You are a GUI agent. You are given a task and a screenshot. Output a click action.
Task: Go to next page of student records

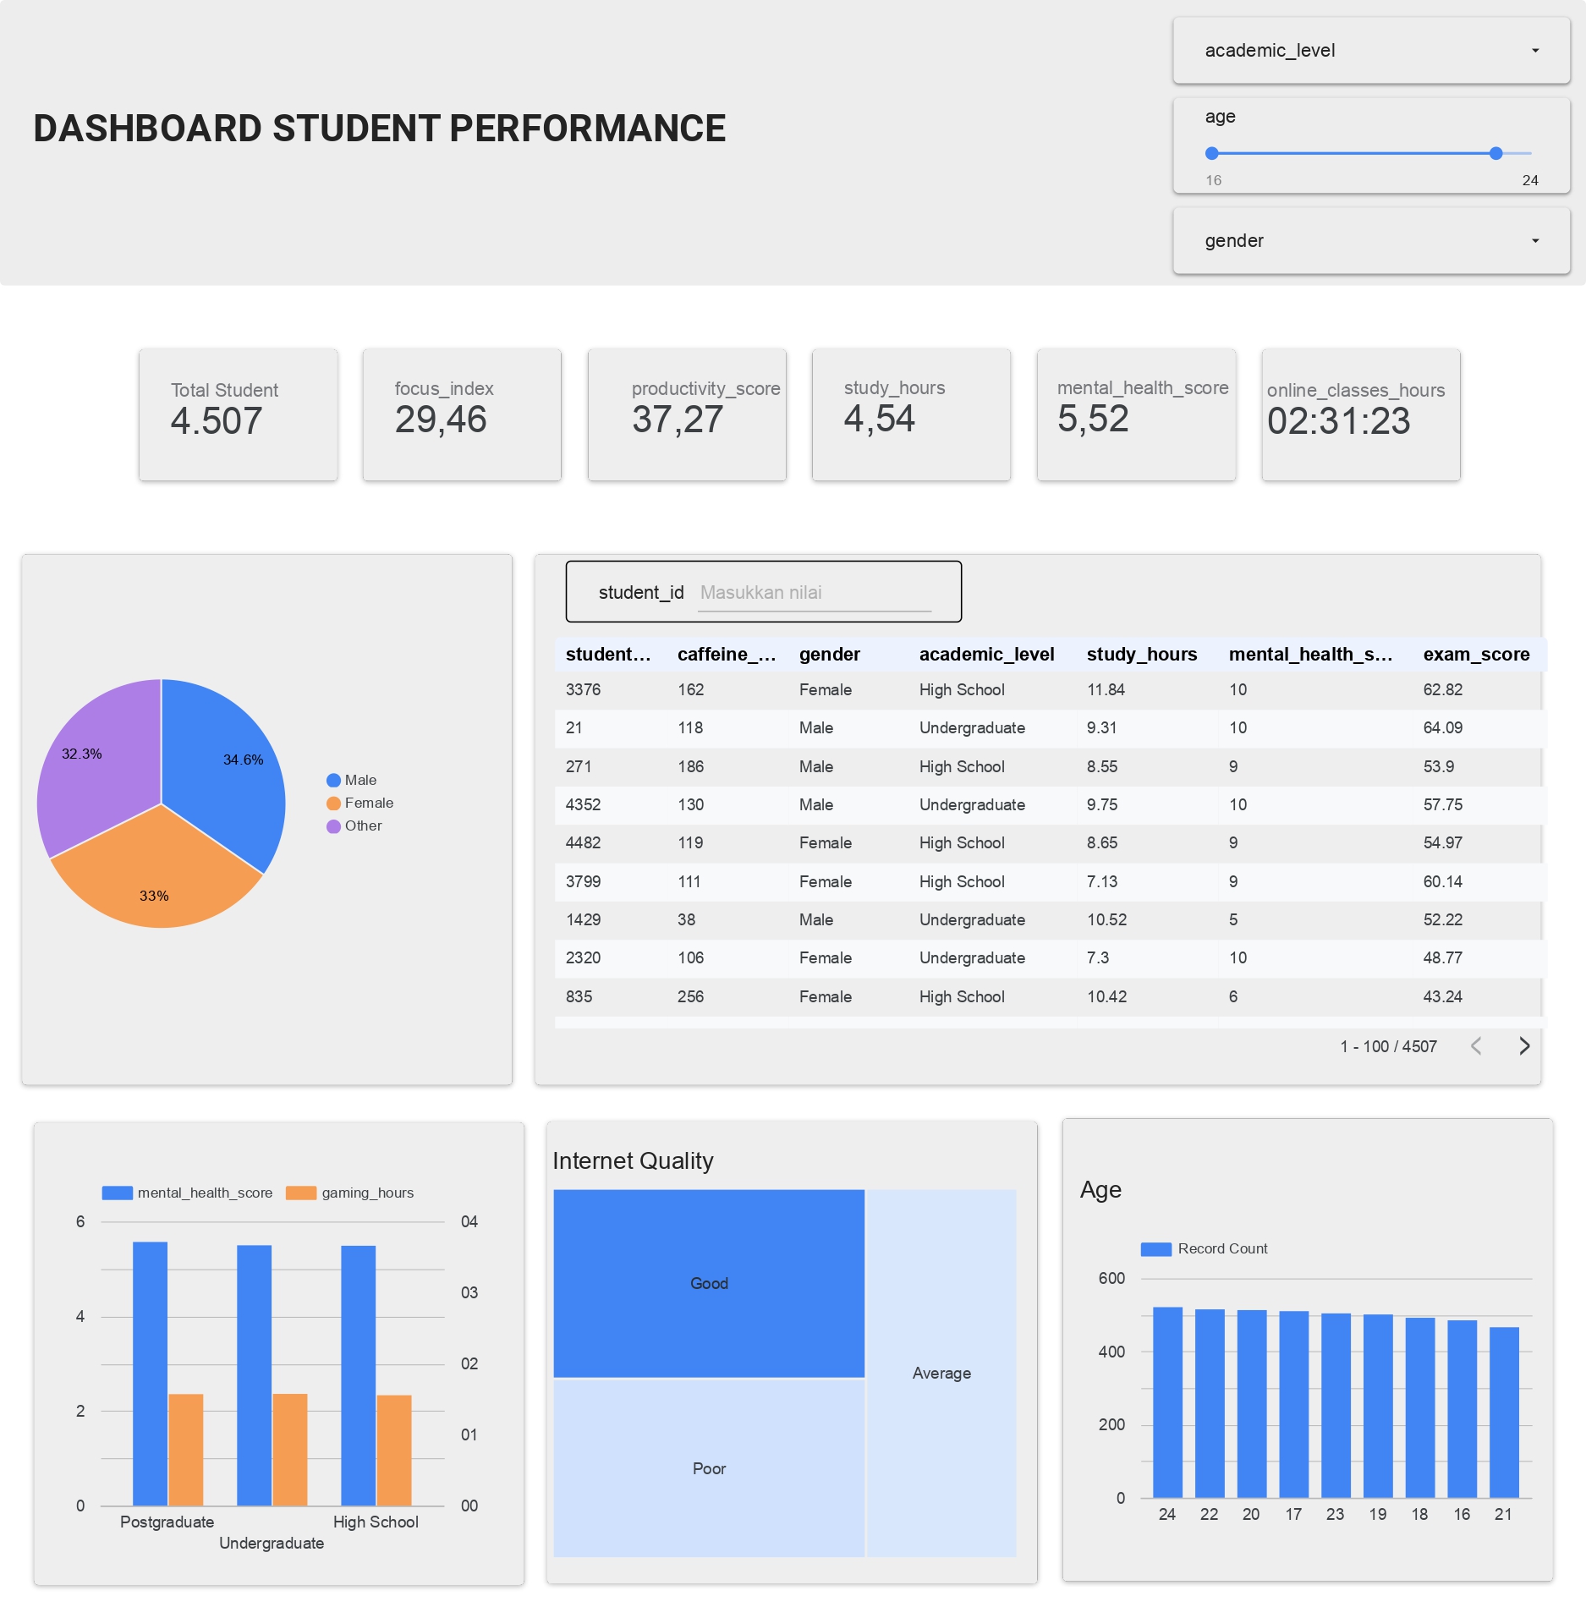point(1525,1046)
